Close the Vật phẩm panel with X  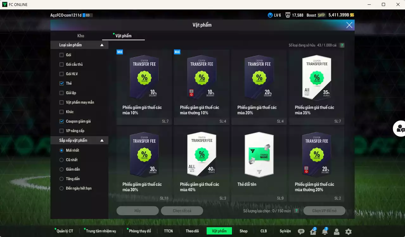349,25
